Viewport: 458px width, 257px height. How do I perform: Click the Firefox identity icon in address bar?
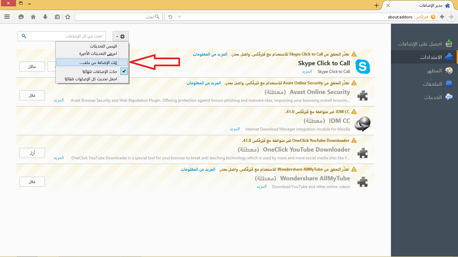click(x=433, y=17)
